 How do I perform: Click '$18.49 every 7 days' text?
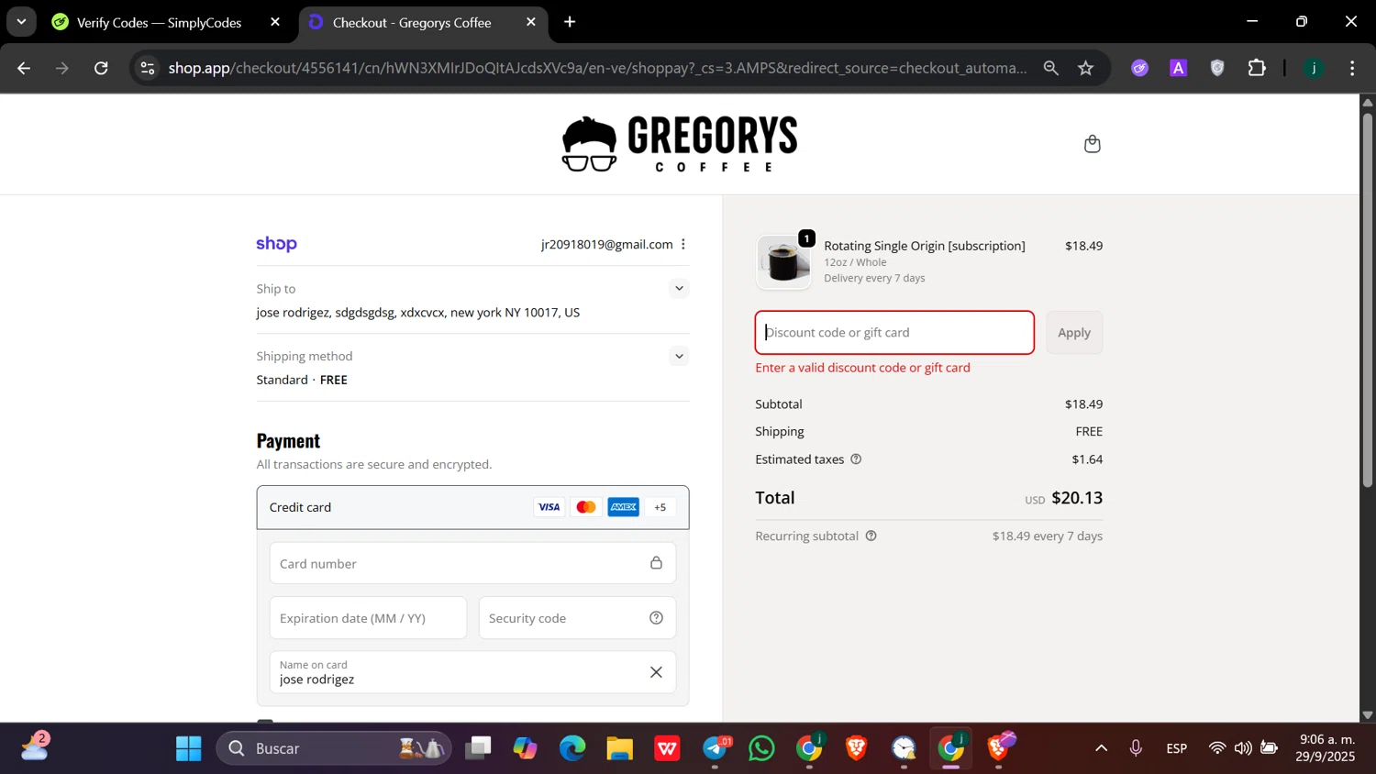(1048, 536)
